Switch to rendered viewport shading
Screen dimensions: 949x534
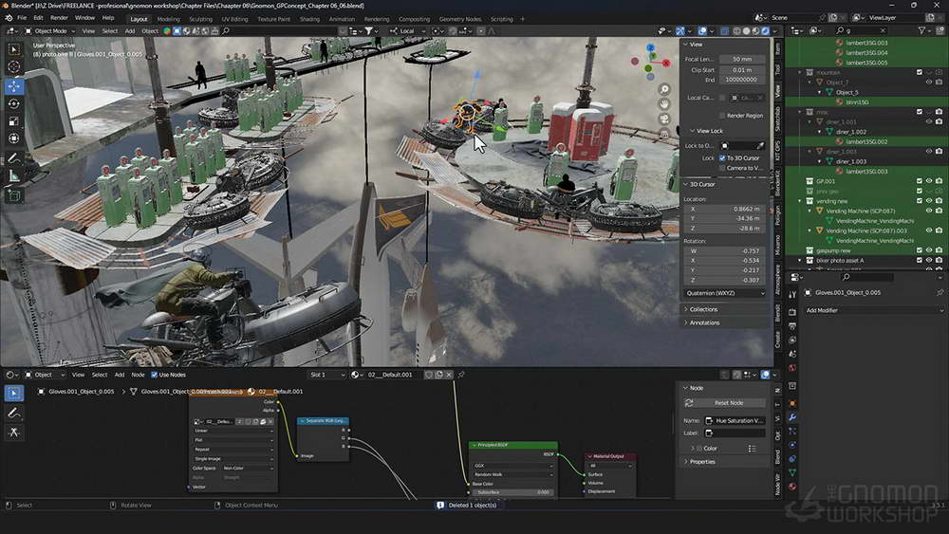click(765, 31)
